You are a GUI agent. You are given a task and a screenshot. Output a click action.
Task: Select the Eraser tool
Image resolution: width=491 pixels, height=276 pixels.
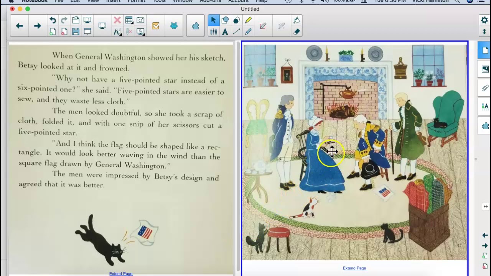click(x=297, y=31)
